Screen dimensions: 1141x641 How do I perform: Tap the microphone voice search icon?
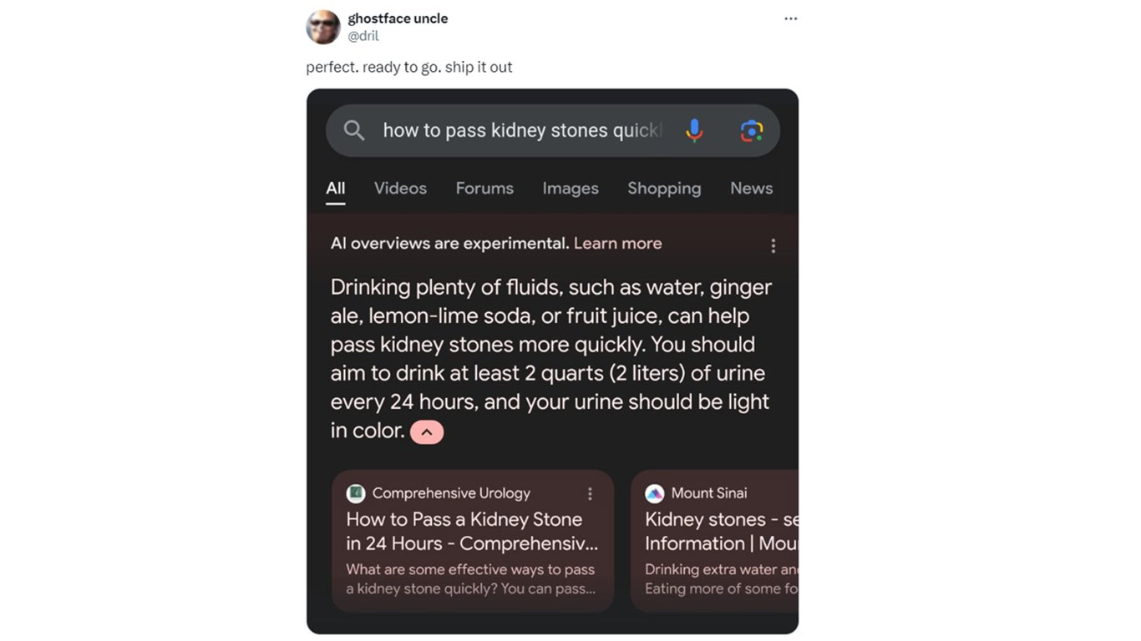pyautogui.click(x=694, y=130)
